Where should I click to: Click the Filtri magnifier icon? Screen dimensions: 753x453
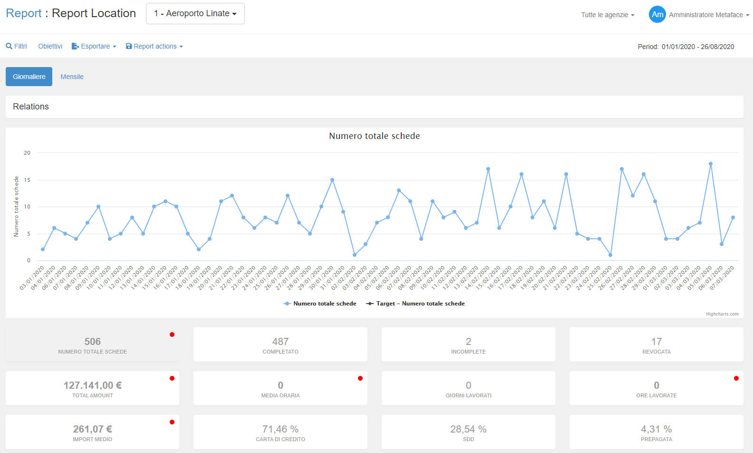click(9, 46)
